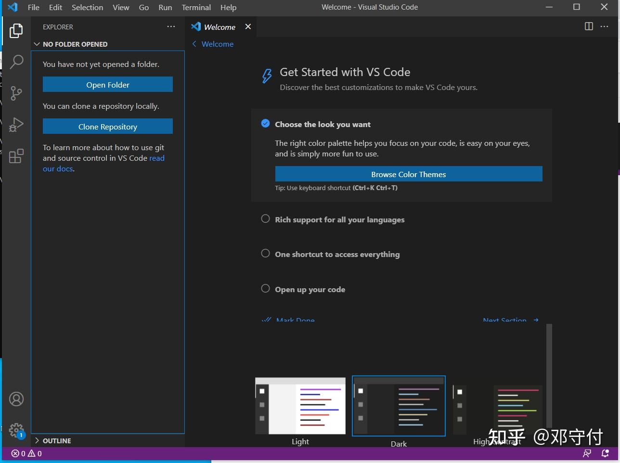The width and height of the screenshot is (620, 463).
Task: Open the read our docs link
Action: click(x=156, y=158)
